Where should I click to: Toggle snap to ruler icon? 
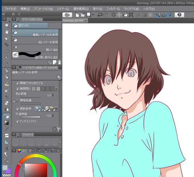[158, 15]
